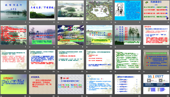Click the animation star icon under slide 13

pos(1,72)
